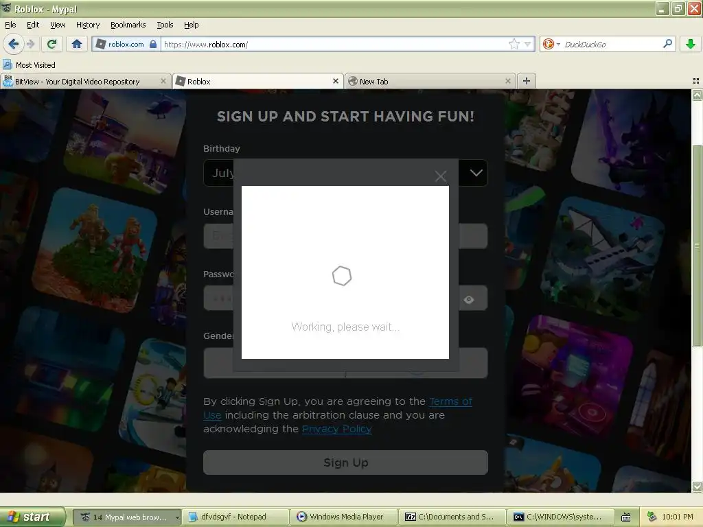Bookmark this page with the star
Screen dimensions: 703x527
(514, 44)
